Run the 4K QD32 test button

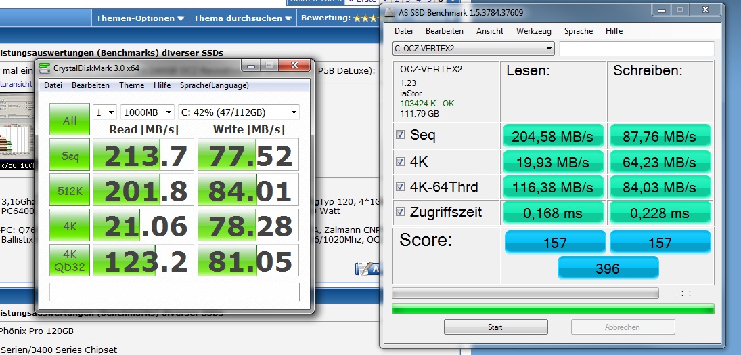point(70,260)
